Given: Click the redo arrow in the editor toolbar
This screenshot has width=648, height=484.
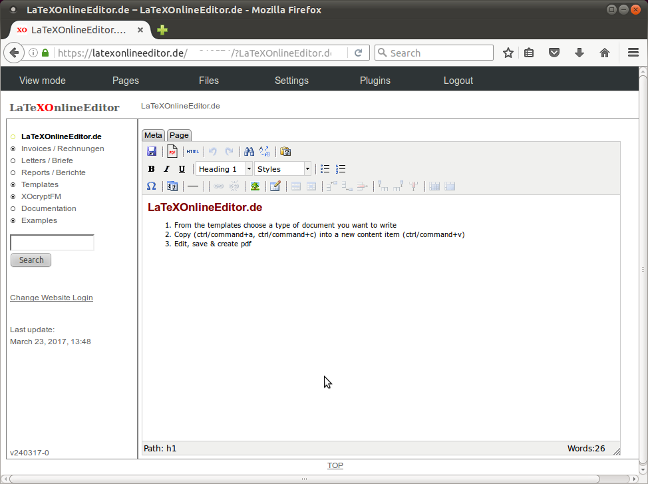Looking at the screenshot, I should click(229, 151).
